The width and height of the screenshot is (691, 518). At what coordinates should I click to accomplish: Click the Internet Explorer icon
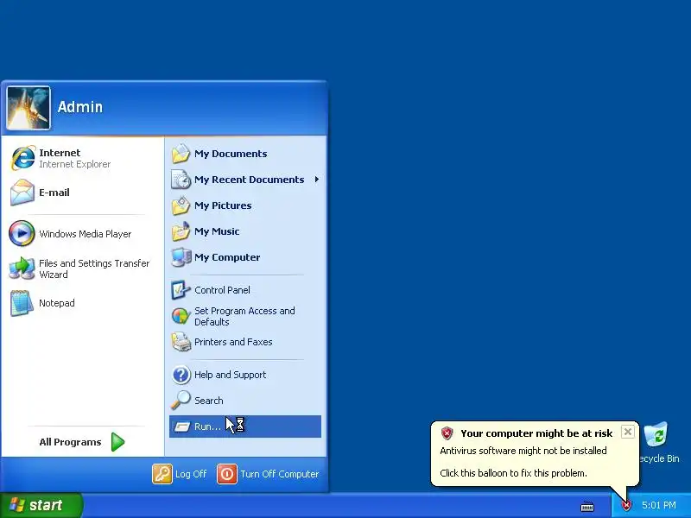22,158
